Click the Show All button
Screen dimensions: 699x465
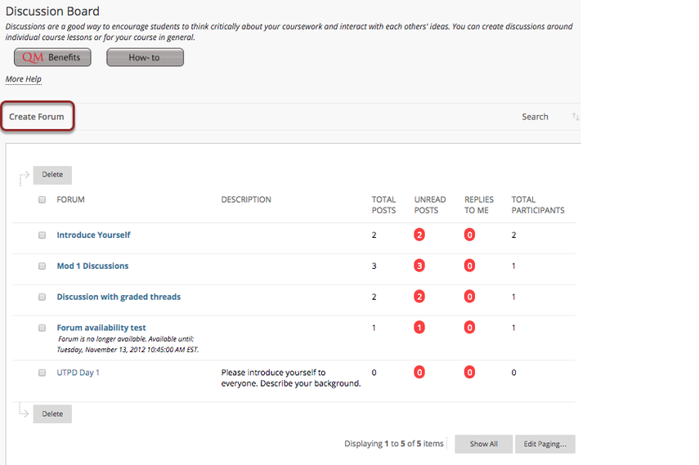(484, 444)
